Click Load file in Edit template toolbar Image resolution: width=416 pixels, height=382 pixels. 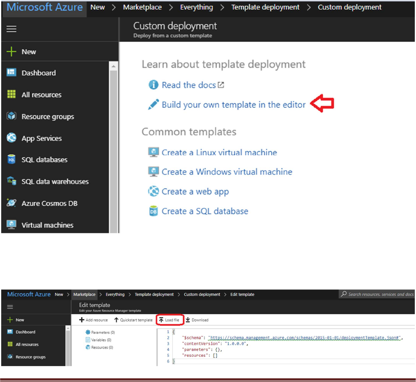click(x=169, y=320)
